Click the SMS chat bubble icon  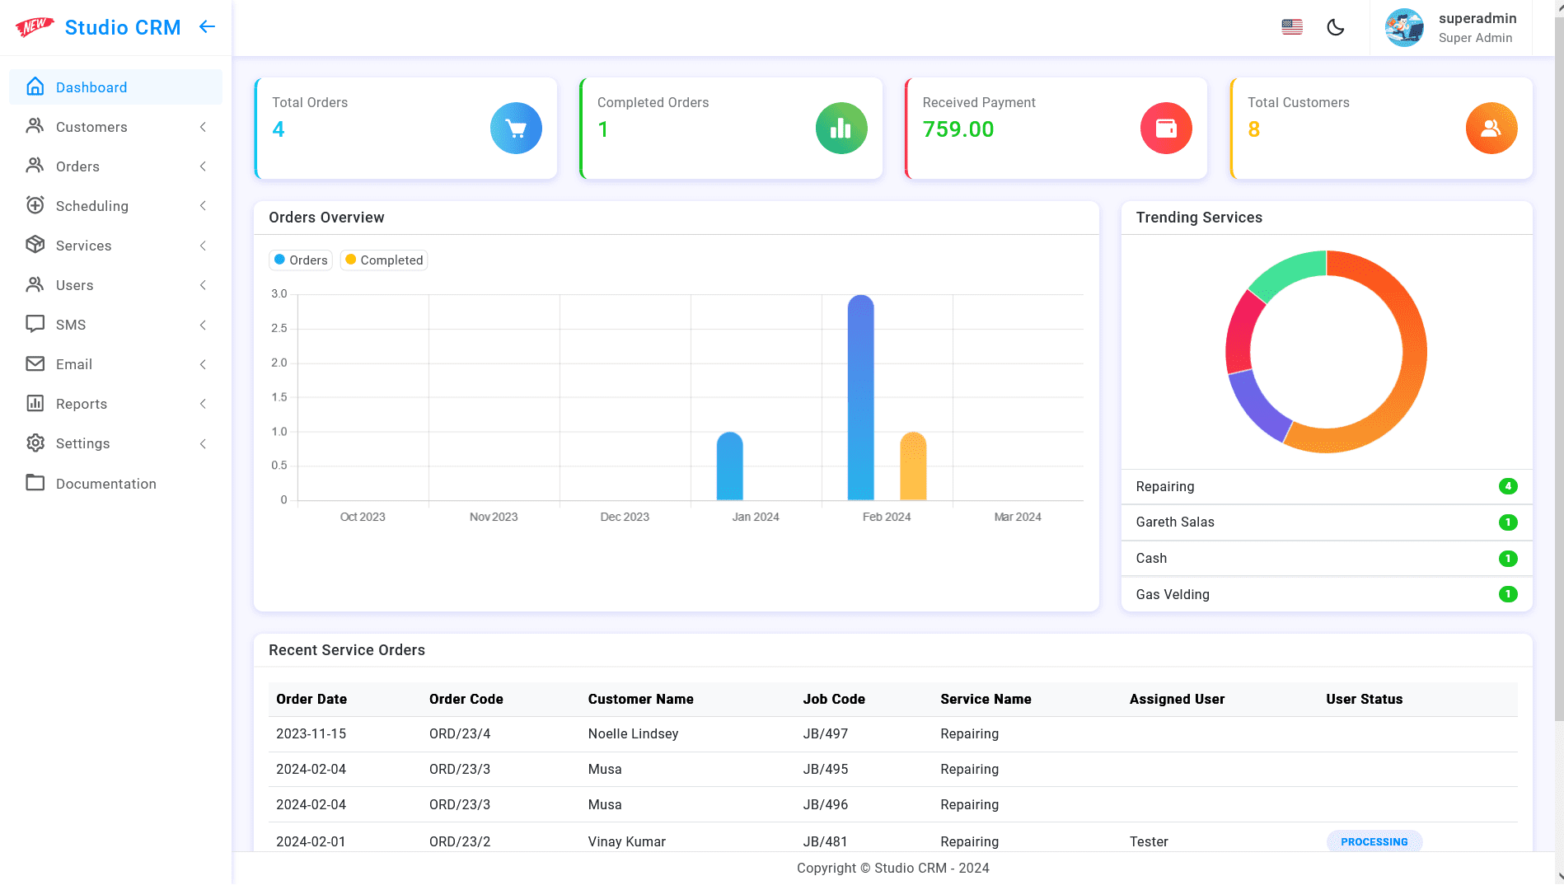point(34,324)
